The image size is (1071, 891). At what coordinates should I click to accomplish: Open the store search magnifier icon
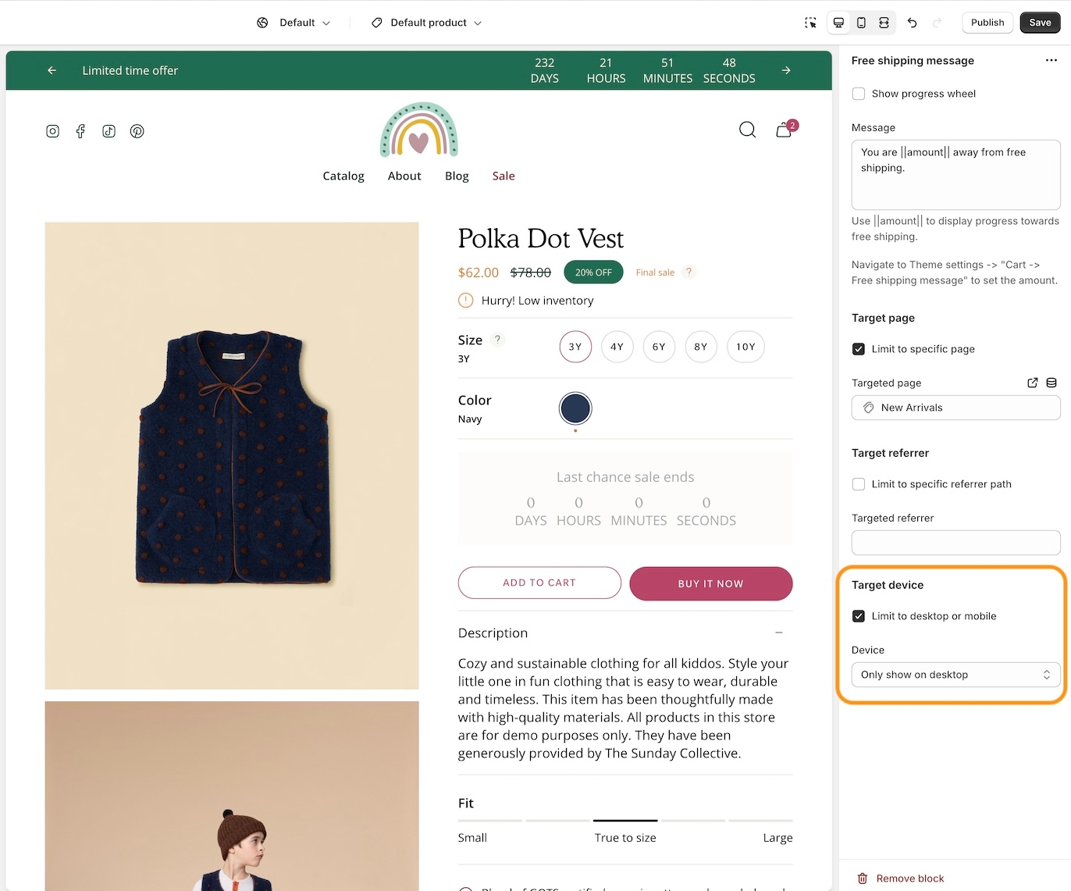[x=747, y=130]
